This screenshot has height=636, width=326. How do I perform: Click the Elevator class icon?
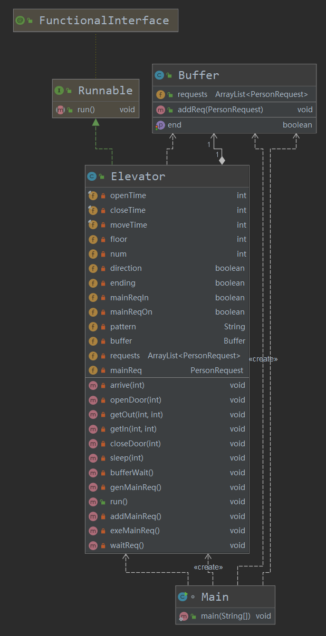coord(92,177)
